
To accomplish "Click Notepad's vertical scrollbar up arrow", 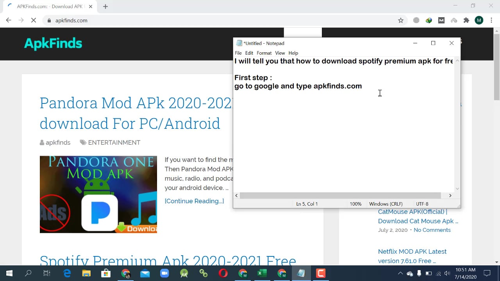I will coord(457,60).
